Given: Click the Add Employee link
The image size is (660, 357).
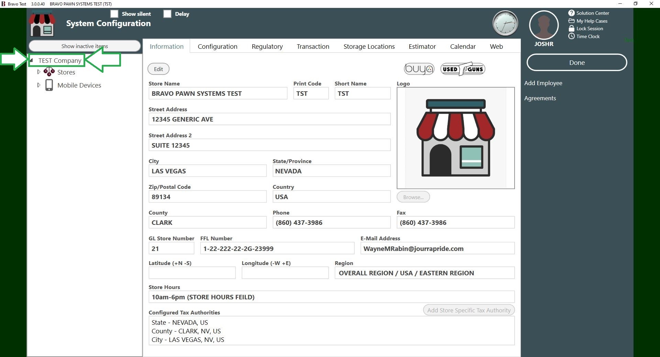Looking at the screenshot, I should 543,83.
